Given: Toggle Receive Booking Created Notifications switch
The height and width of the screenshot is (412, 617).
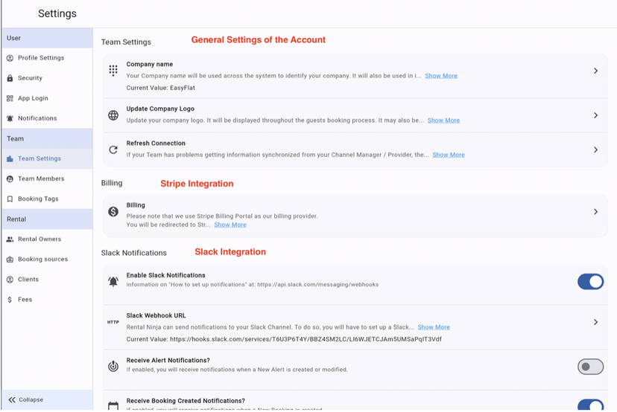Looking at the screenshot, I should click(590, 405).
